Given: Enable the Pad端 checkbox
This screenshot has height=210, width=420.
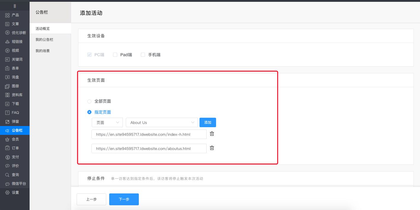Looking at the screenshot, I should tap(115, 55).
